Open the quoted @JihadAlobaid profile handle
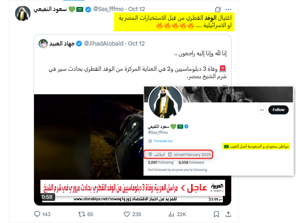 point(103,43)
